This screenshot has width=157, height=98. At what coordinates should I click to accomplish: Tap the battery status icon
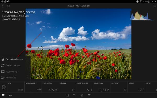[149, 2]
